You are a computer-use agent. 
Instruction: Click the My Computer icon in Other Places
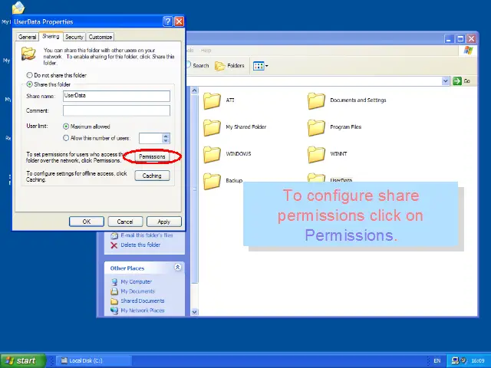tap(114, 281)
